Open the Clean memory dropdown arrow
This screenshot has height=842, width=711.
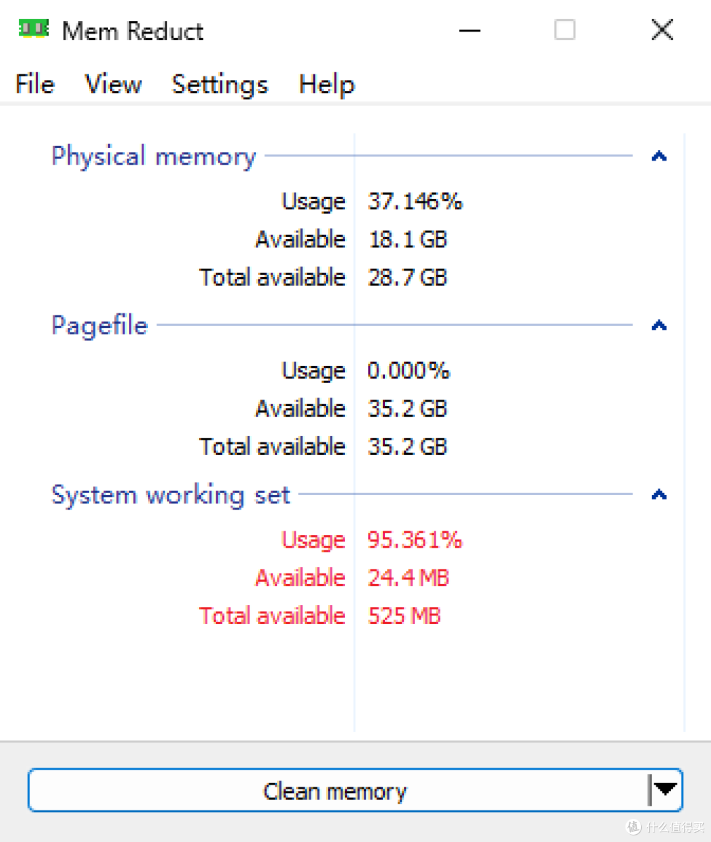click(666, 789)
